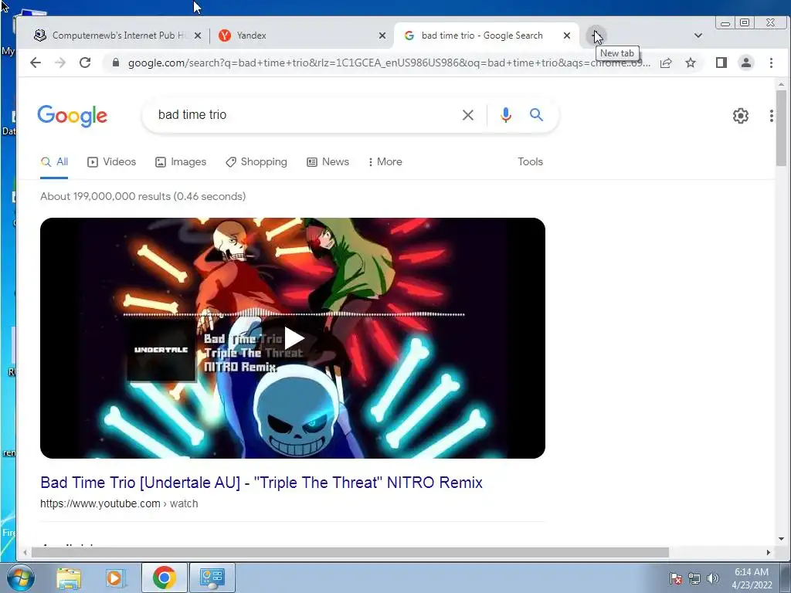Open Google quick settings gear

click(740, 116)
